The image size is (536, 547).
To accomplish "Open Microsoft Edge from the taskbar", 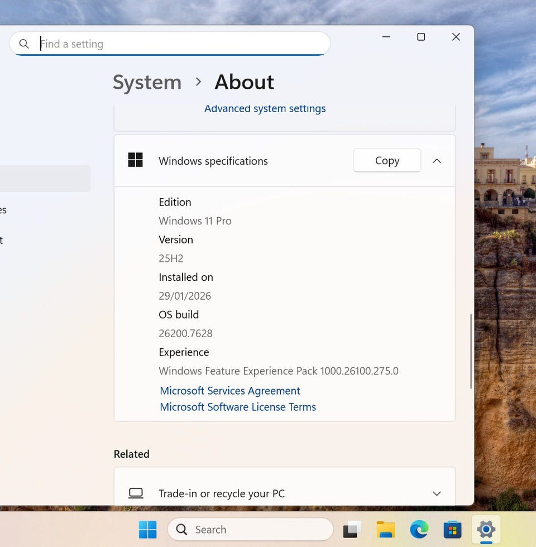I will point(419,529).
